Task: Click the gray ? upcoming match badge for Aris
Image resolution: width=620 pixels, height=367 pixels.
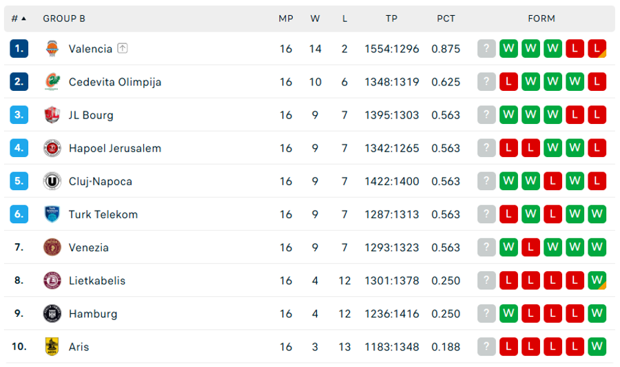Action: (x=486, y=347)
